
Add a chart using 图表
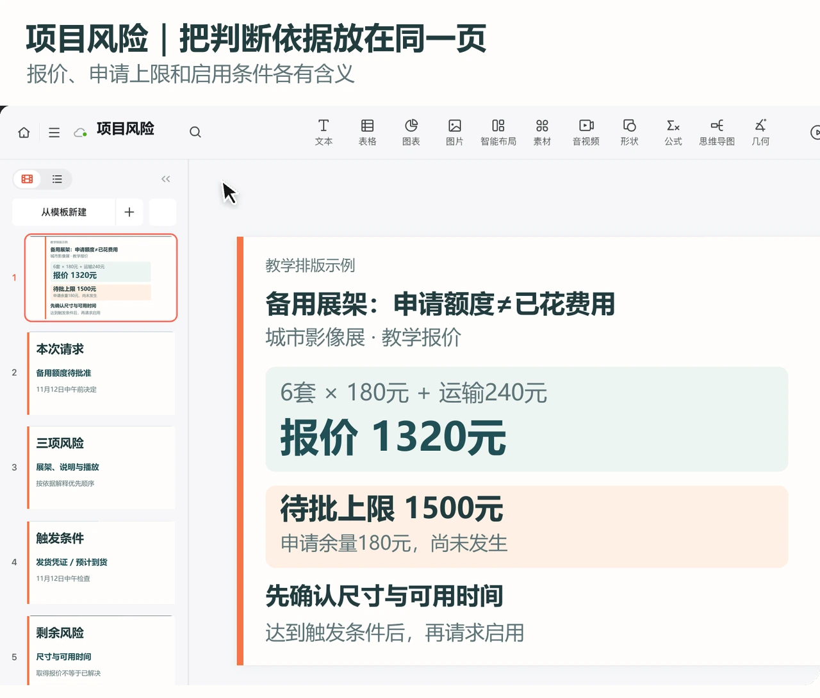click(x=411, y=133)
